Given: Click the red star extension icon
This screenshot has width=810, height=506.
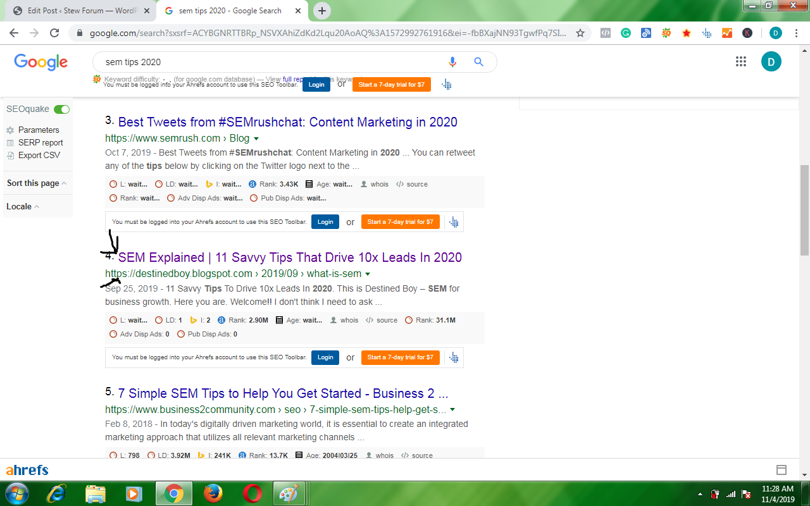Looking at the screenshot, I should click(x=687, y=33).
